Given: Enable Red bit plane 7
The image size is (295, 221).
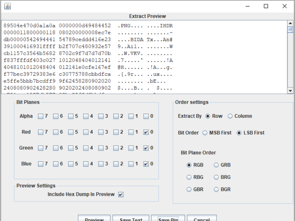Looking at the screenshot, I should point(41,132).
